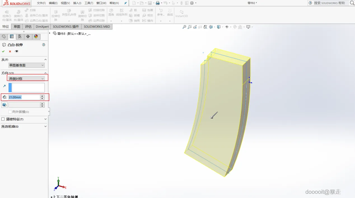Open the Hide/Show Items icon
This screenshot has width=355, height=198.
coord(227,27)
